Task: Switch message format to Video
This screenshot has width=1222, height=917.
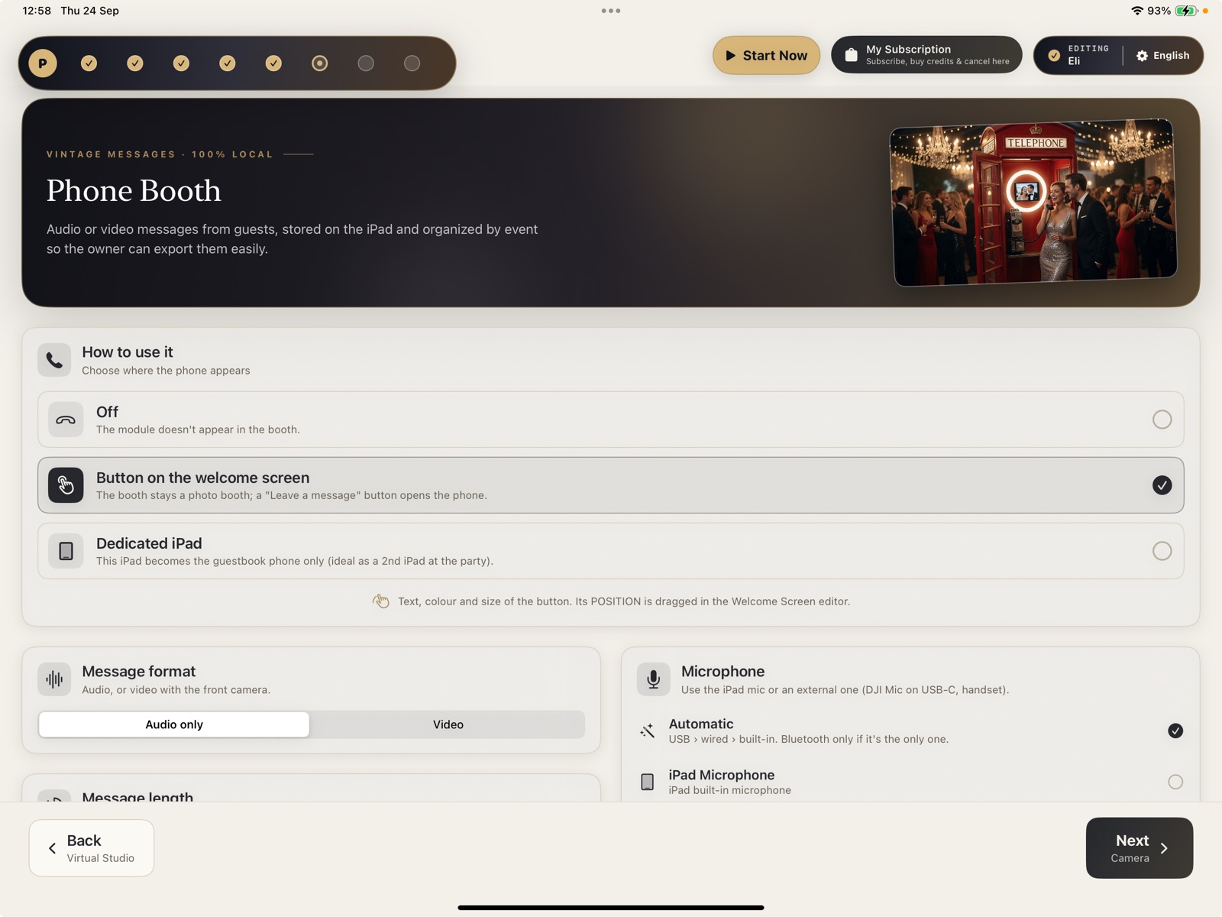Action: 448,724
